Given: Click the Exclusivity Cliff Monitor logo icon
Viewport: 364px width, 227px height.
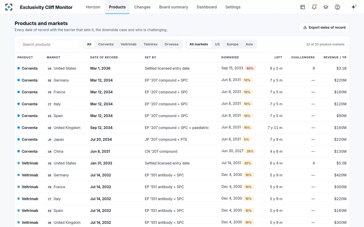Looking at the screenshot, I should tap(9, 7).
